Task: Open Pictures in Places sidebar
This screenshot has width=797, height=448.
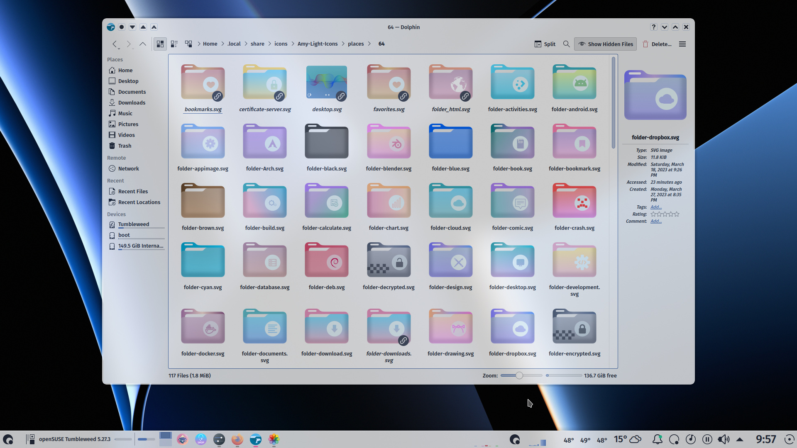Action: tap(136, 124)
